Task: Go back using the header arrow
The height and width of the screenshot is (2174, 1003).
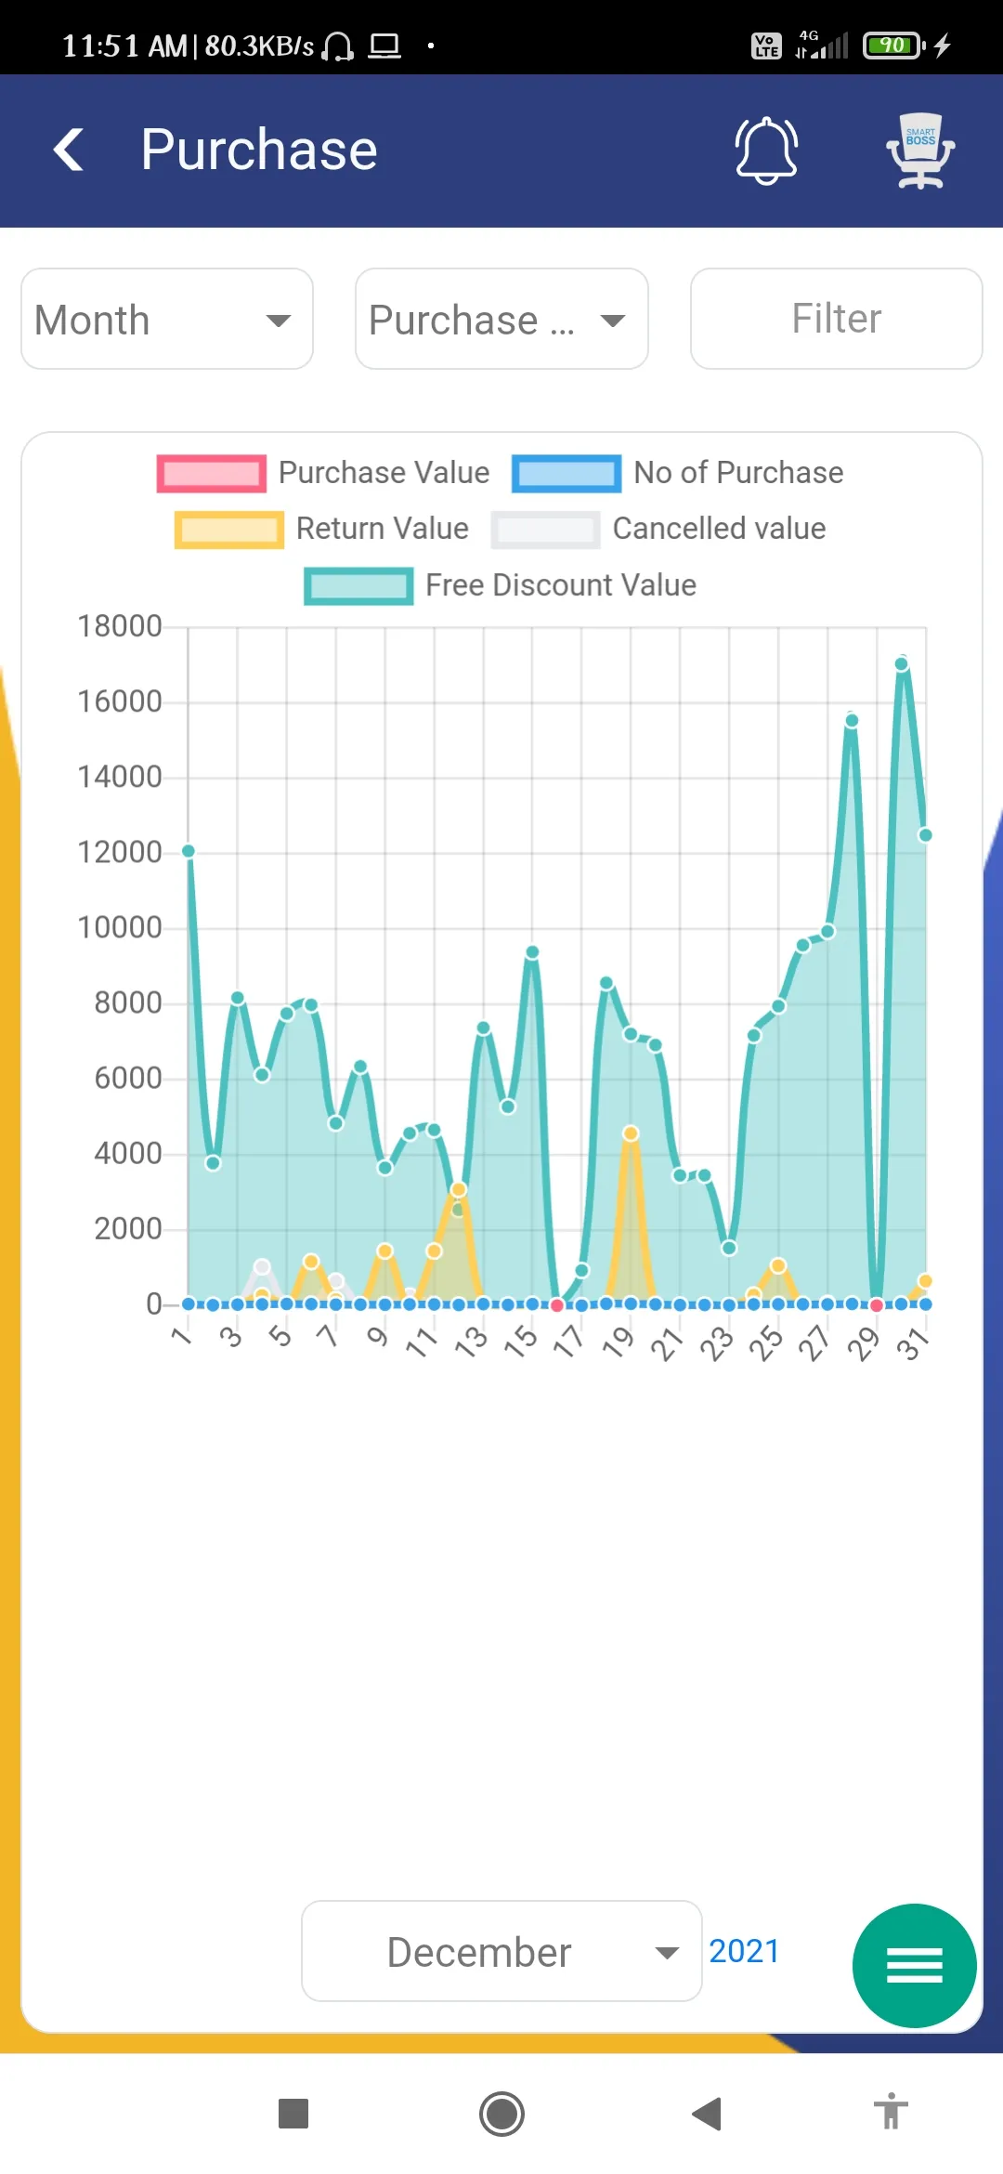Action: click(69, 150)
